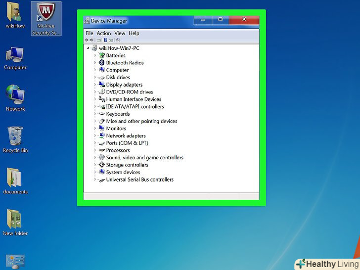The image size is (360, 270).
Task: Open the File menu
Action: [x=89, y=33]
